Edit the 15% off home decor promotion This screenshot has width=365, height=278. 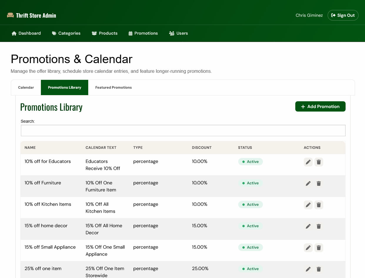(x=308, y=226)
